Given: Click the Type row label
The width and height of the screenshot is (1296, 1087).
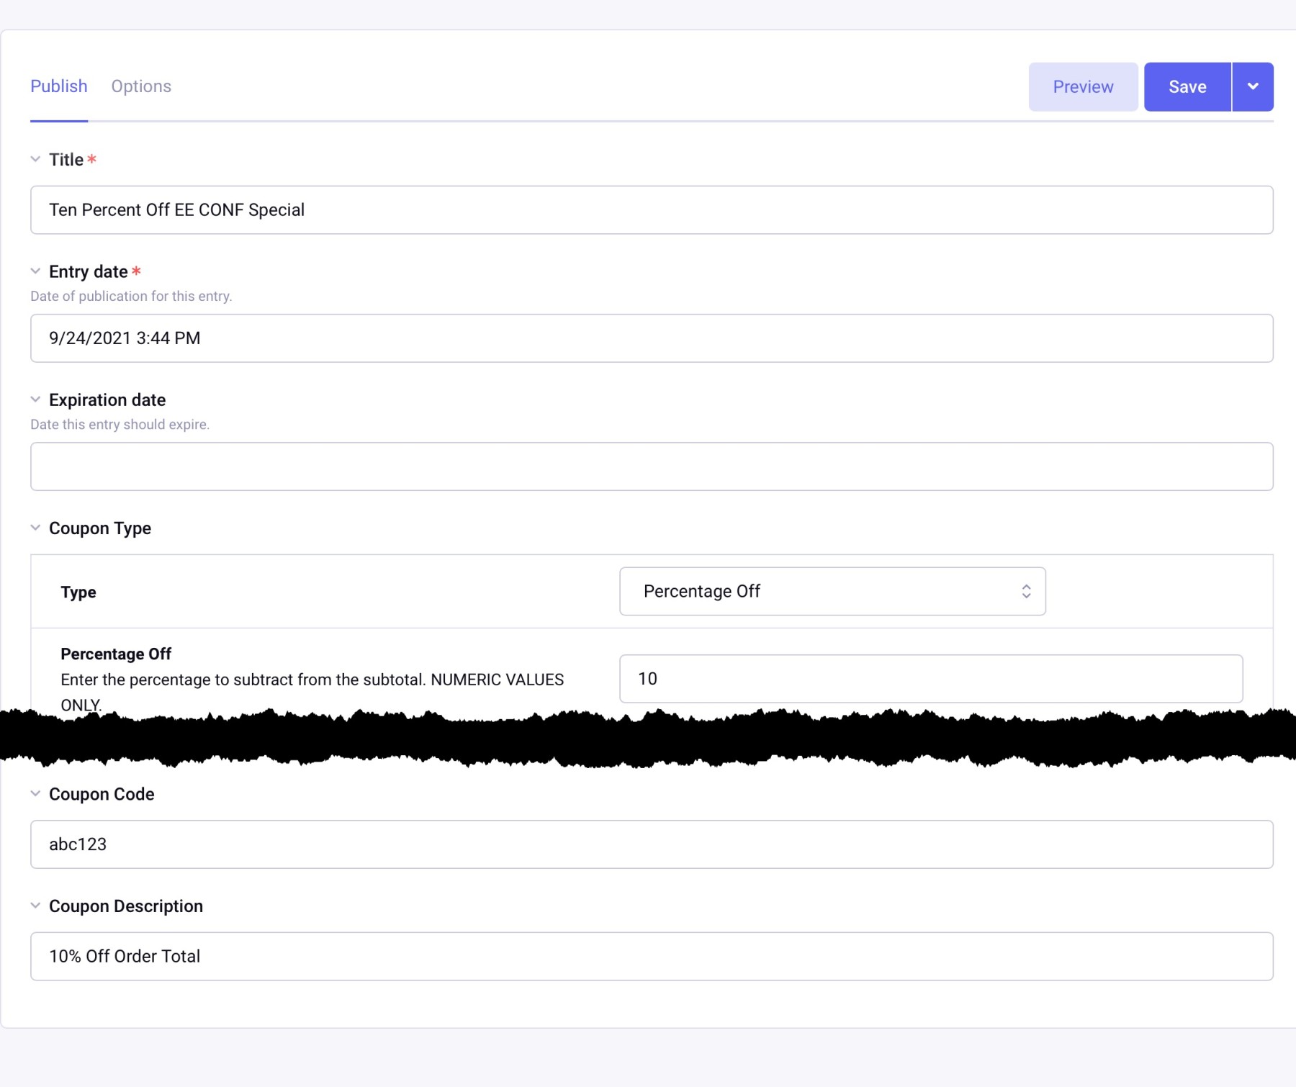Looking at the screenshot, I should (x=78, y=592).
